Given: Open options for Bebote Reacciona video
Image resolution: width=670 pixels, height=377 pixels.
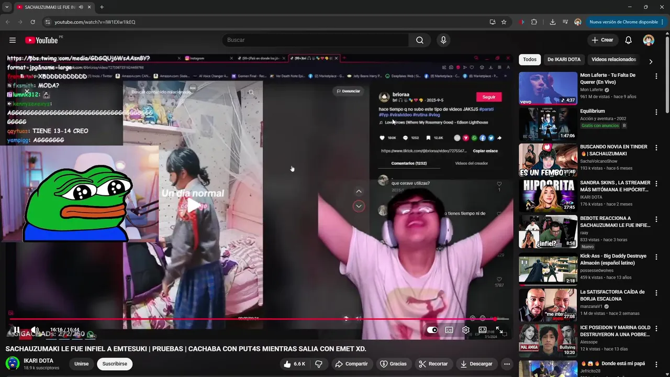Looking at the screenshot, I should [x=656, y=219].
